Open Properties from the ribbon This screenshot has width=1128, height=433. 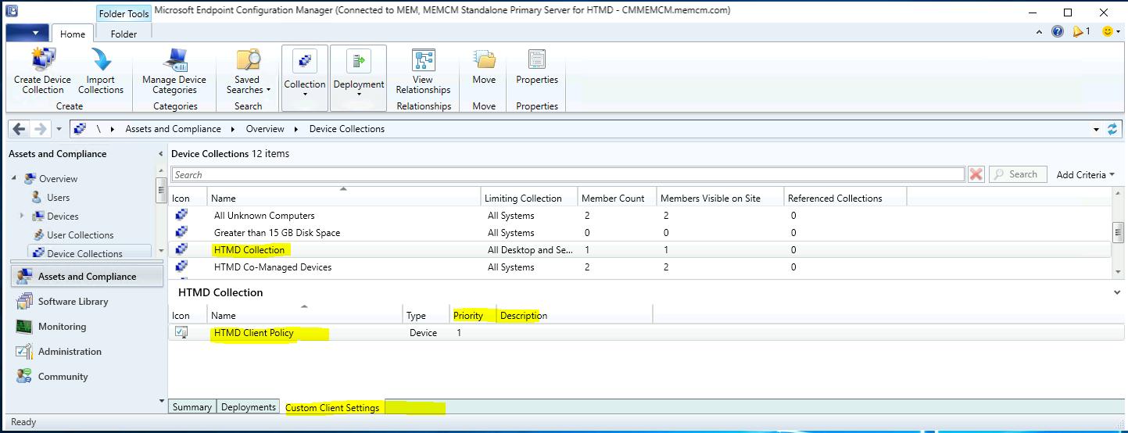(x=537, y=67)
